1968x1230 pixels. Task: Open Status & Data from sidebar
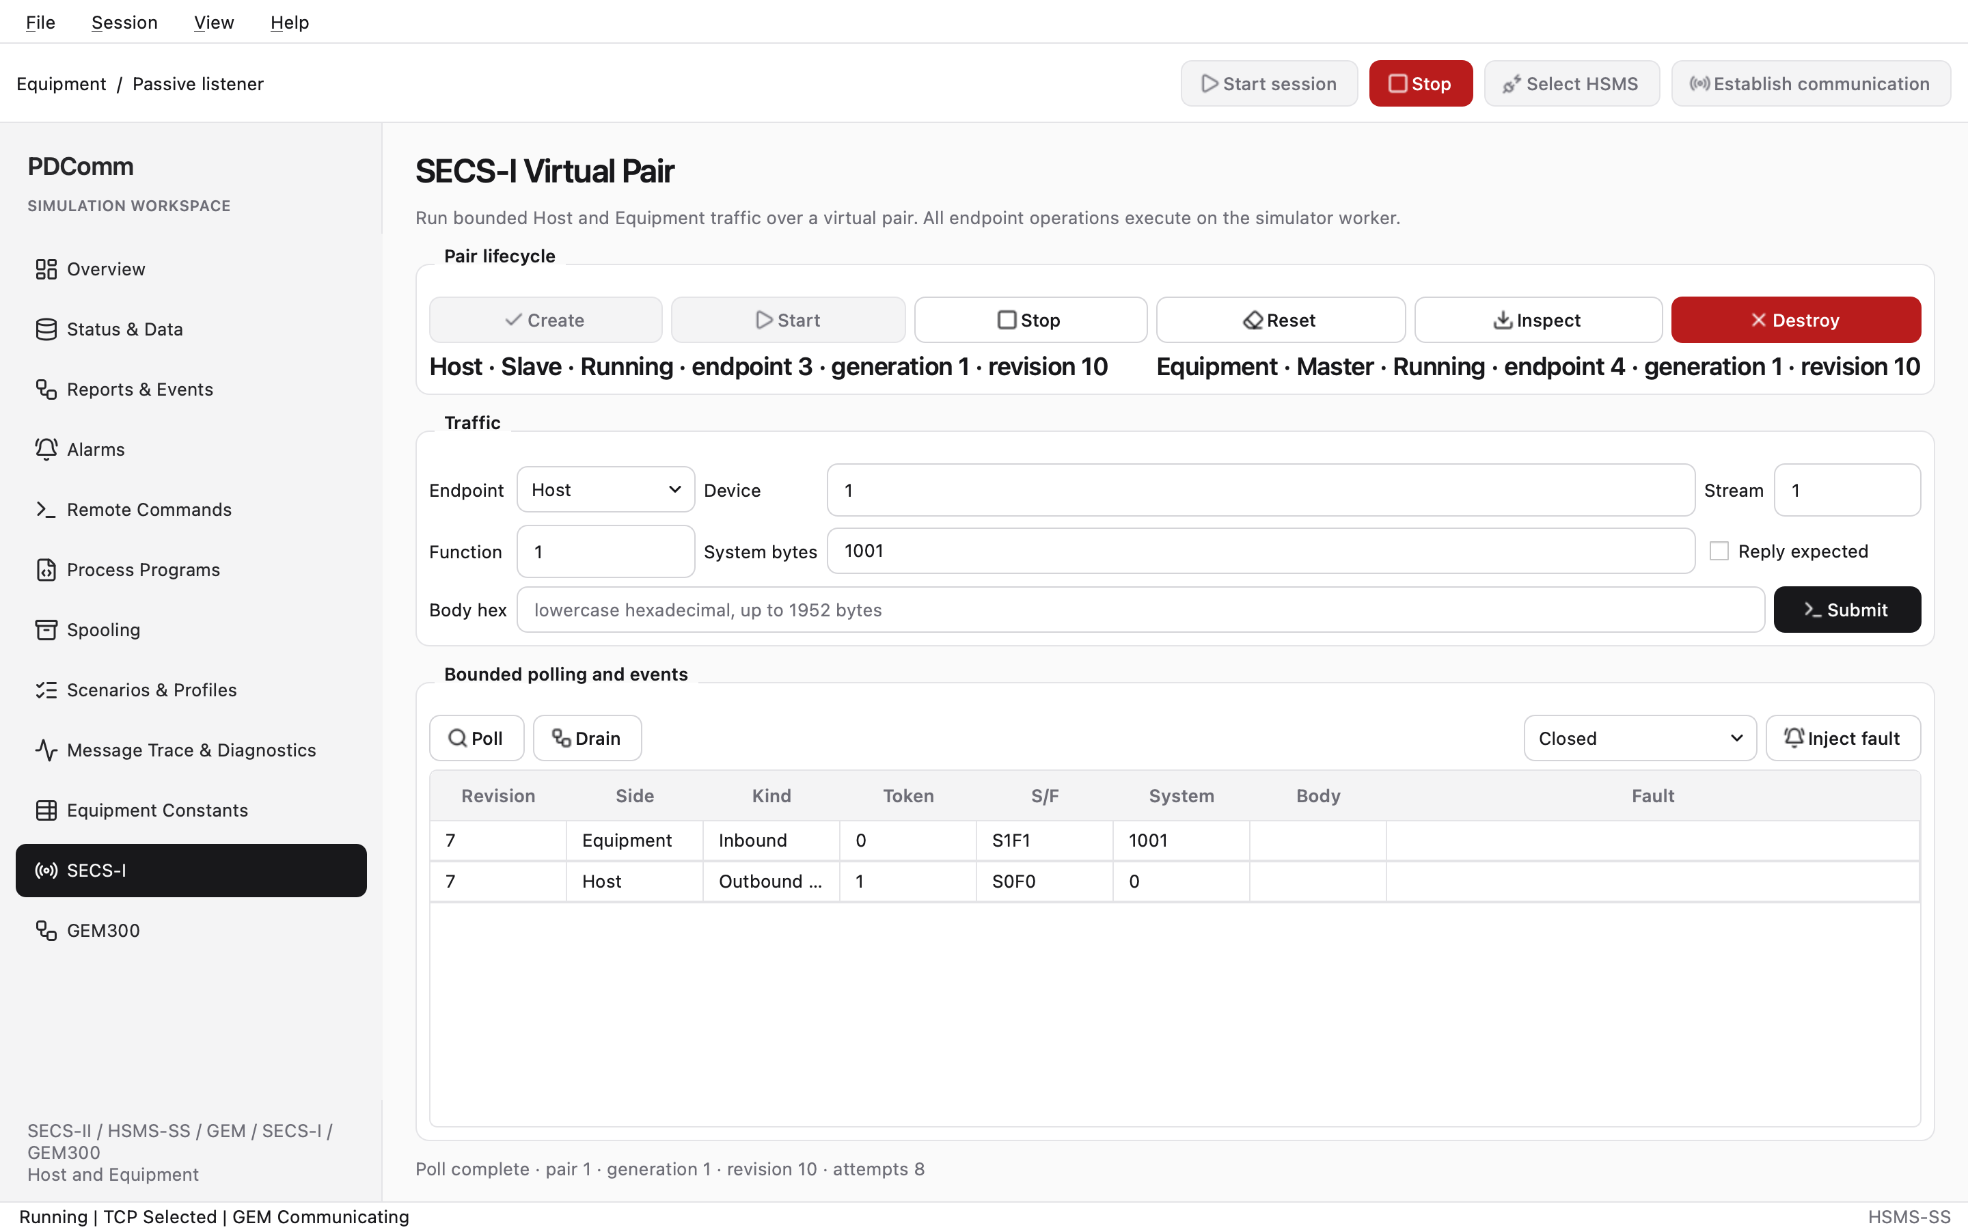pyautogui.click(x=191, y=329)
